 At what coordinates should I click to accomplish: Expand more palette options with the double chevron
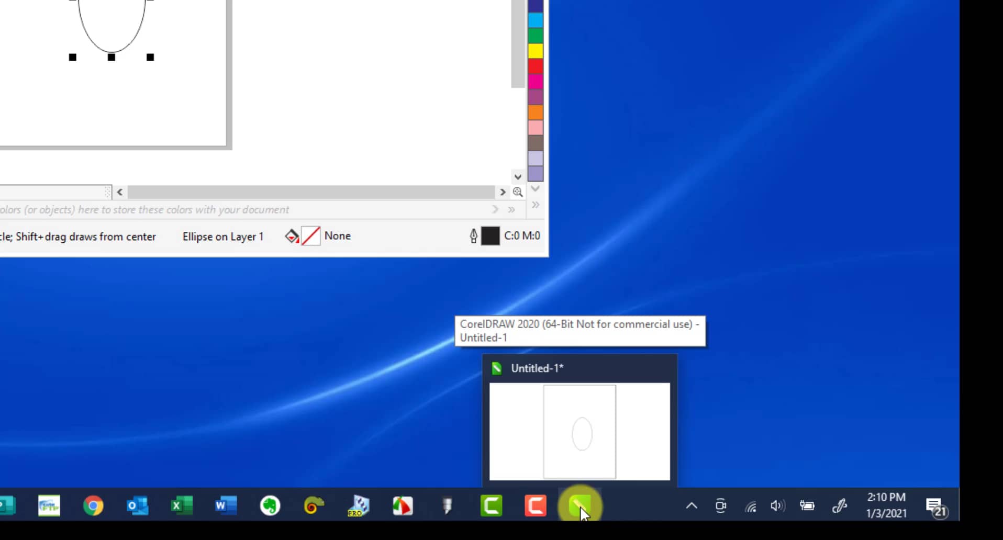[x=535, y=205]
